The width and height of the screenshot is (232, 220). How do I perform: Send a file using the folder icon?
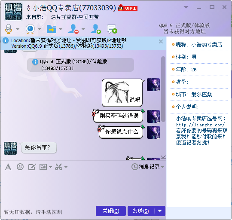(x=52, y=29)
